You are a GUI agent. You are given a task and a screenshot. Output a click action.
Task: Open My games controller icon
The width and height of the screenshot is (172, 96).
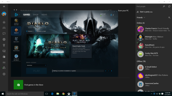point(4,28)
